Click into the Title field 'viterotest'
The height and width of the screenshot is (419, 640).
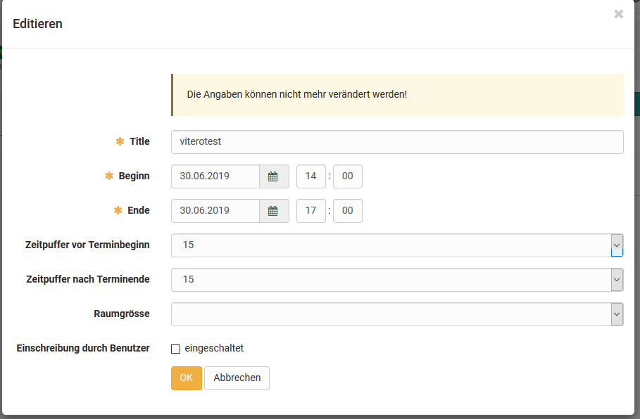tap(396, 141)
